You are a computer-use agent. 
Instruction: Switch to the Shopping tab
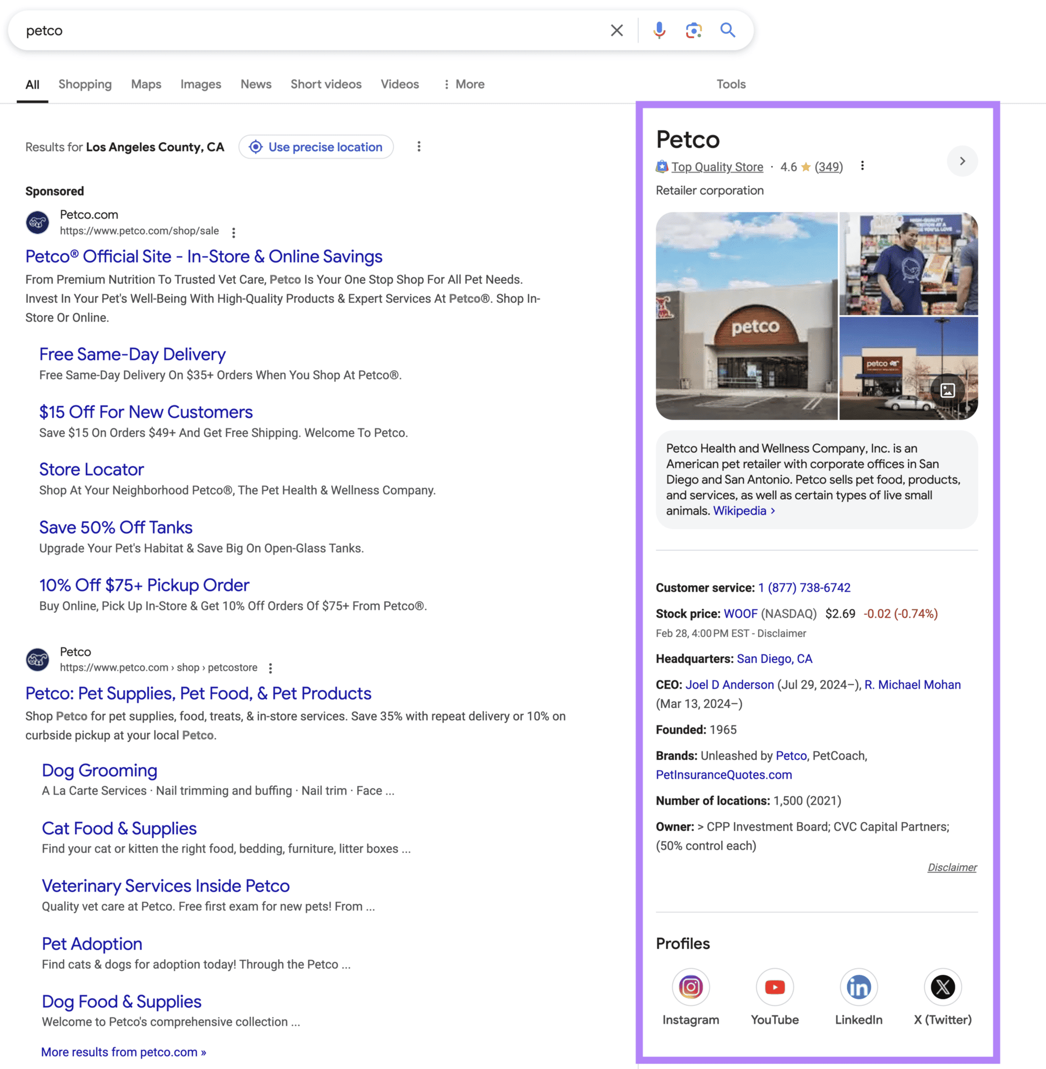tap(85, 84)
